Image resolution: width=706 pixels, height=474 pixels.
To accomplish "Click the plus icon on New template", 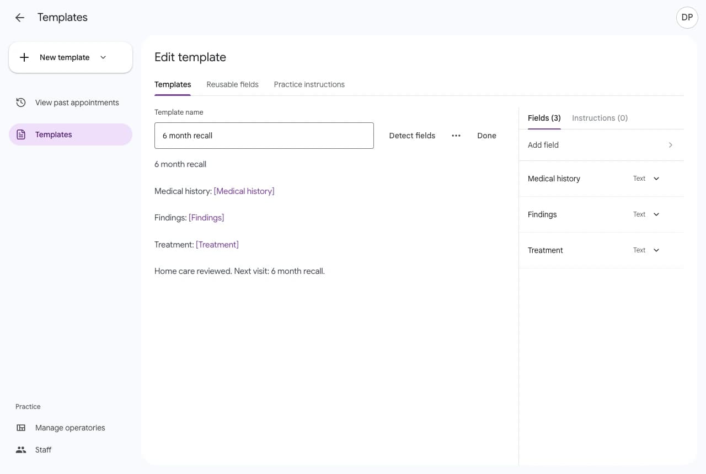I will 24,57.
